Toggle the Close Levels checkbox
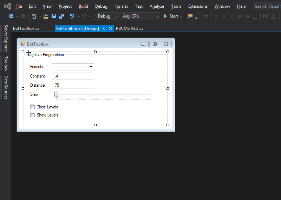 [x=32, y=107]
